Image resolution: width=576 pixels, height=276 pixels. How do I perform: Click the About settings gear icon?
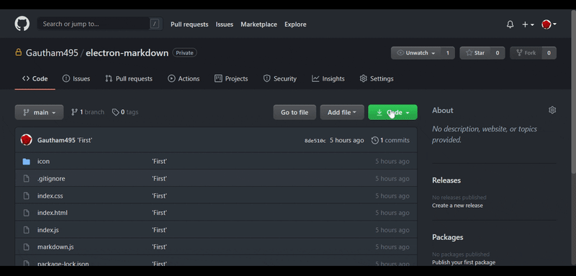(x=552, y=110)
